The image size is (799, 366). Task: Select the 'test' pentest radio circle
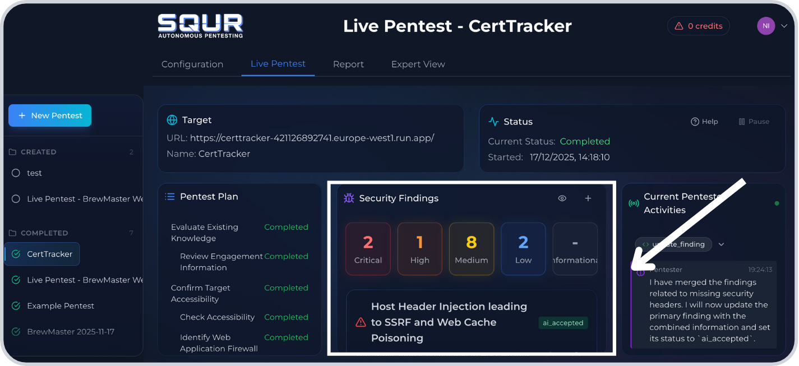pyautogui.click(x=16, y=173)
